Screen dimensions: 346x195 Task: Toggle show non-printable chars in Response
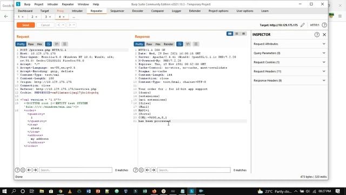[x=188, y=44]
